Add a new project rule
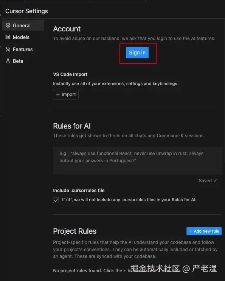Image resolution: width=225 pixels, height=281 pixels. [x=204, y=231]
